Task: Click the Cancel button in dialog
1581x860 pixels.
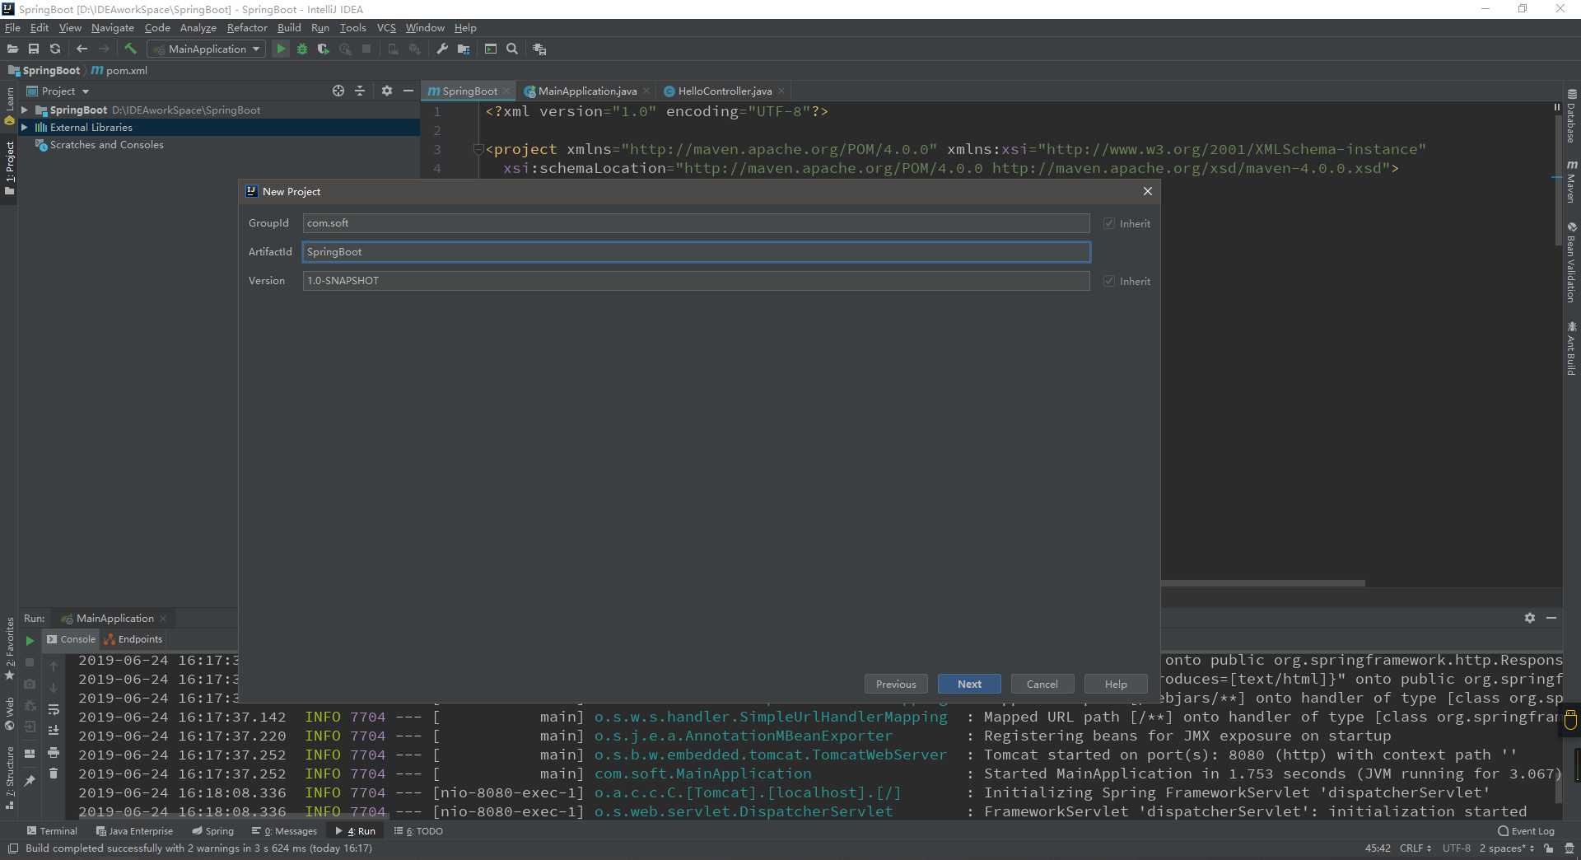Action: pyautogui.click(x=1042, y=684)
